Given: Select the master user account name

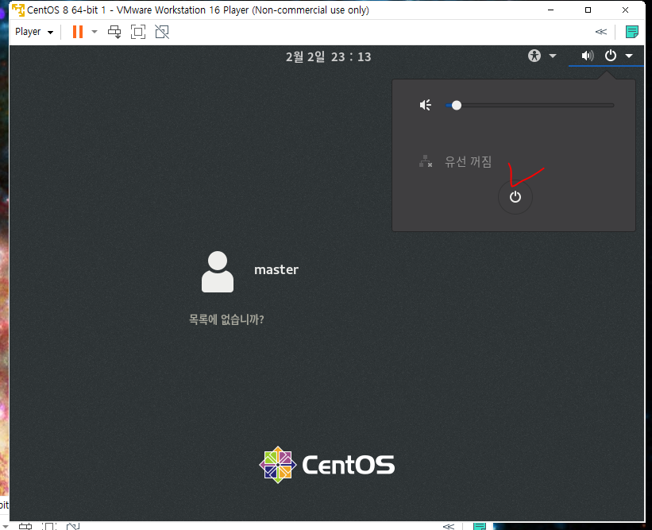Looking at the screenshot, I should (276, 270).
